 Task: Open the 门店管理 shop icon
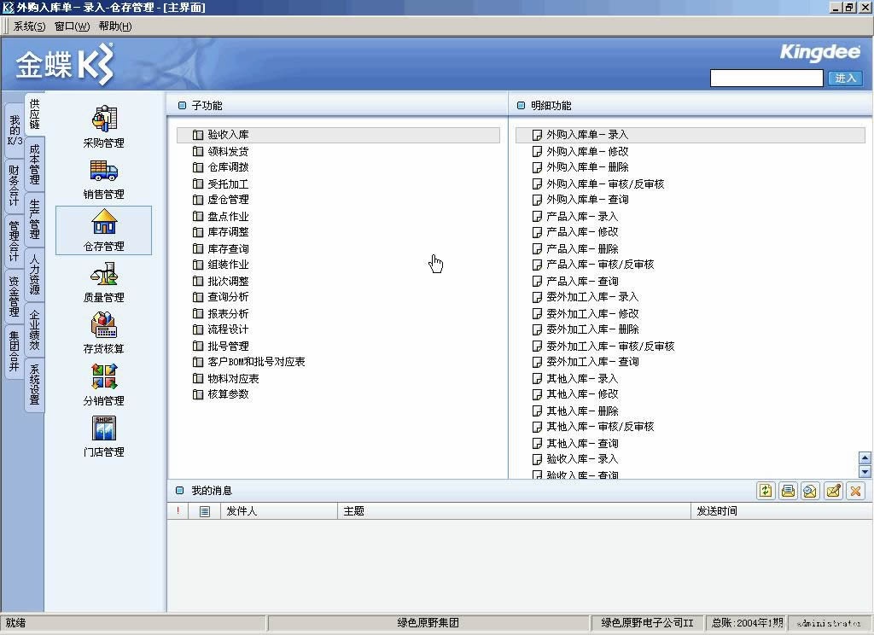104,428
